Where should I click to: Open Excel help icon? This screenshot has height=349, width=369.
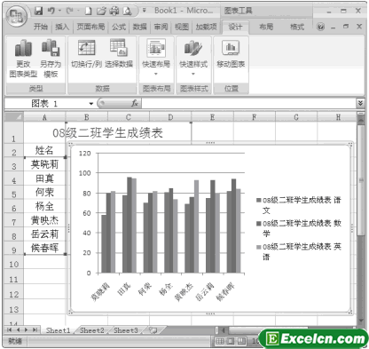click(320, 27)
